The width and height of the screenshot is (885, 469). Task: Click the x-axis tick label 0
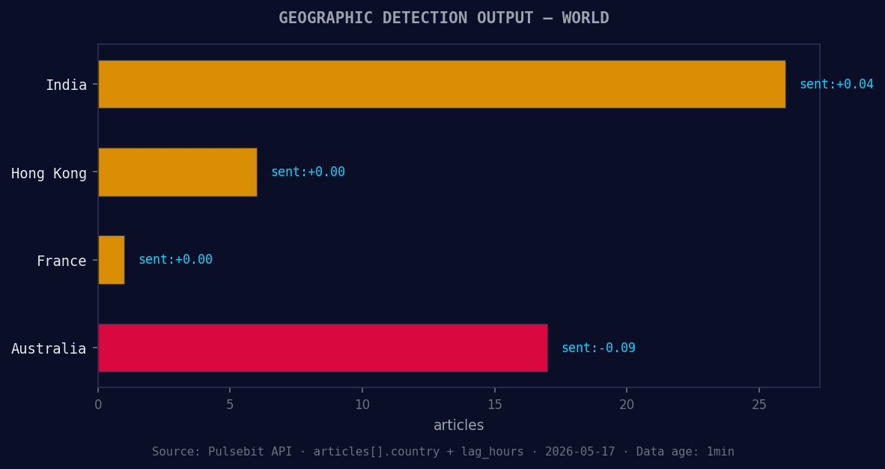point(98,405)
